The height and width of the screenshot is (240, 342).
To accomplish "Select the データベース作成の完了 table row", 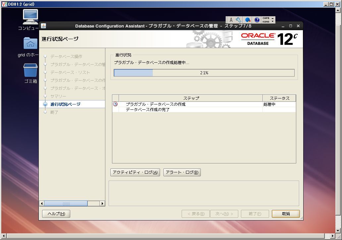I will (x=204, y=109).
